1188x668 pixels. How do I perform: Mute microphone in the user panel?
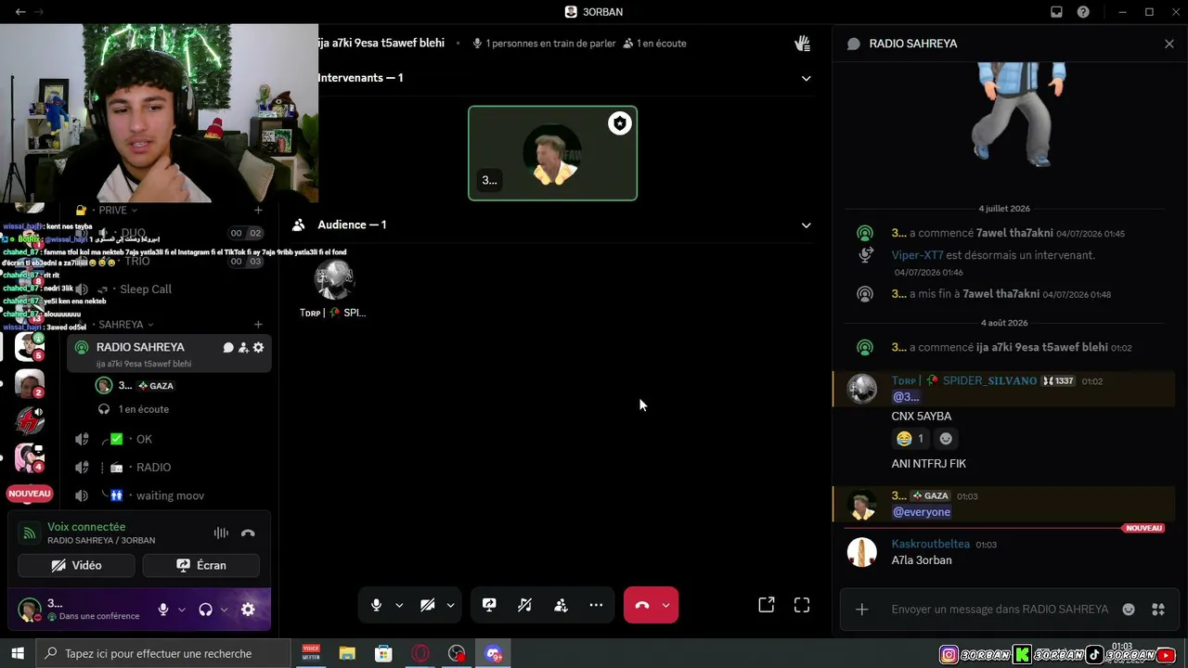pos(163,610)
